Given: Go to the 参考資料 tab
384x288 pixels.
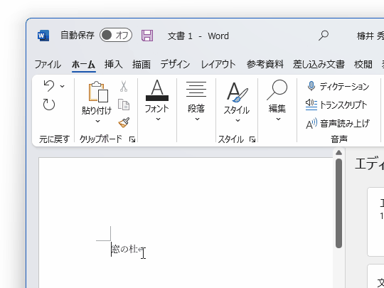Looking at the screenshot, I should 265,65.
